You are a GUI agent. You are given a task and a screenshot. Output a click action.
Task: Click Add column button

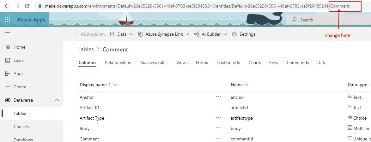(89, 34)
